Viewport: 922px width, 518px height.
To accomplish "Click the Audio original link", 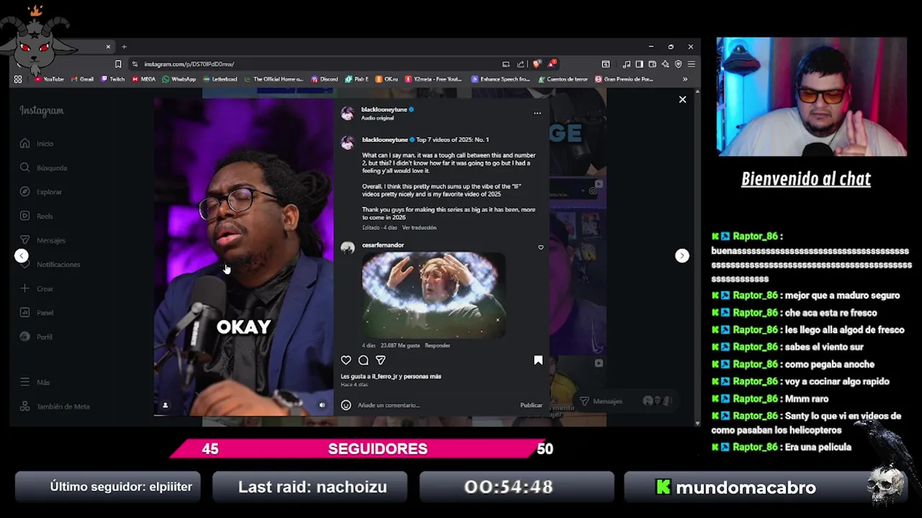I will pos(377,118).
